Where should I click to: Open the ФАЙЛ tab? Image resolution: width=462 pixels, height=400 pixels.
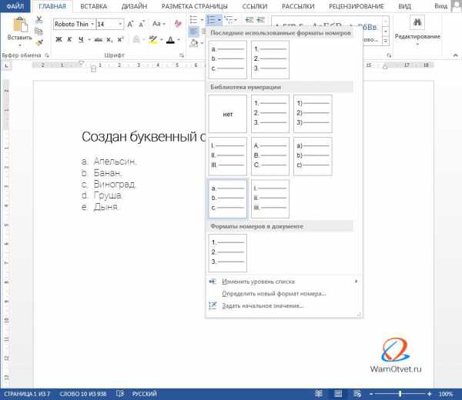(x=15, y=6)
